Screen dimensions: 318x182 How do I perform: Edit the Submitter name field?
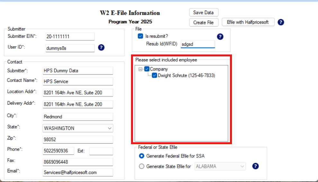tap(78, 70)
